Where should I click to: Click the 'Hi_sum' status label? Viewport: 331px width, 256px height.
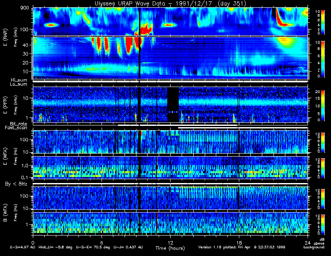point(19,80)
